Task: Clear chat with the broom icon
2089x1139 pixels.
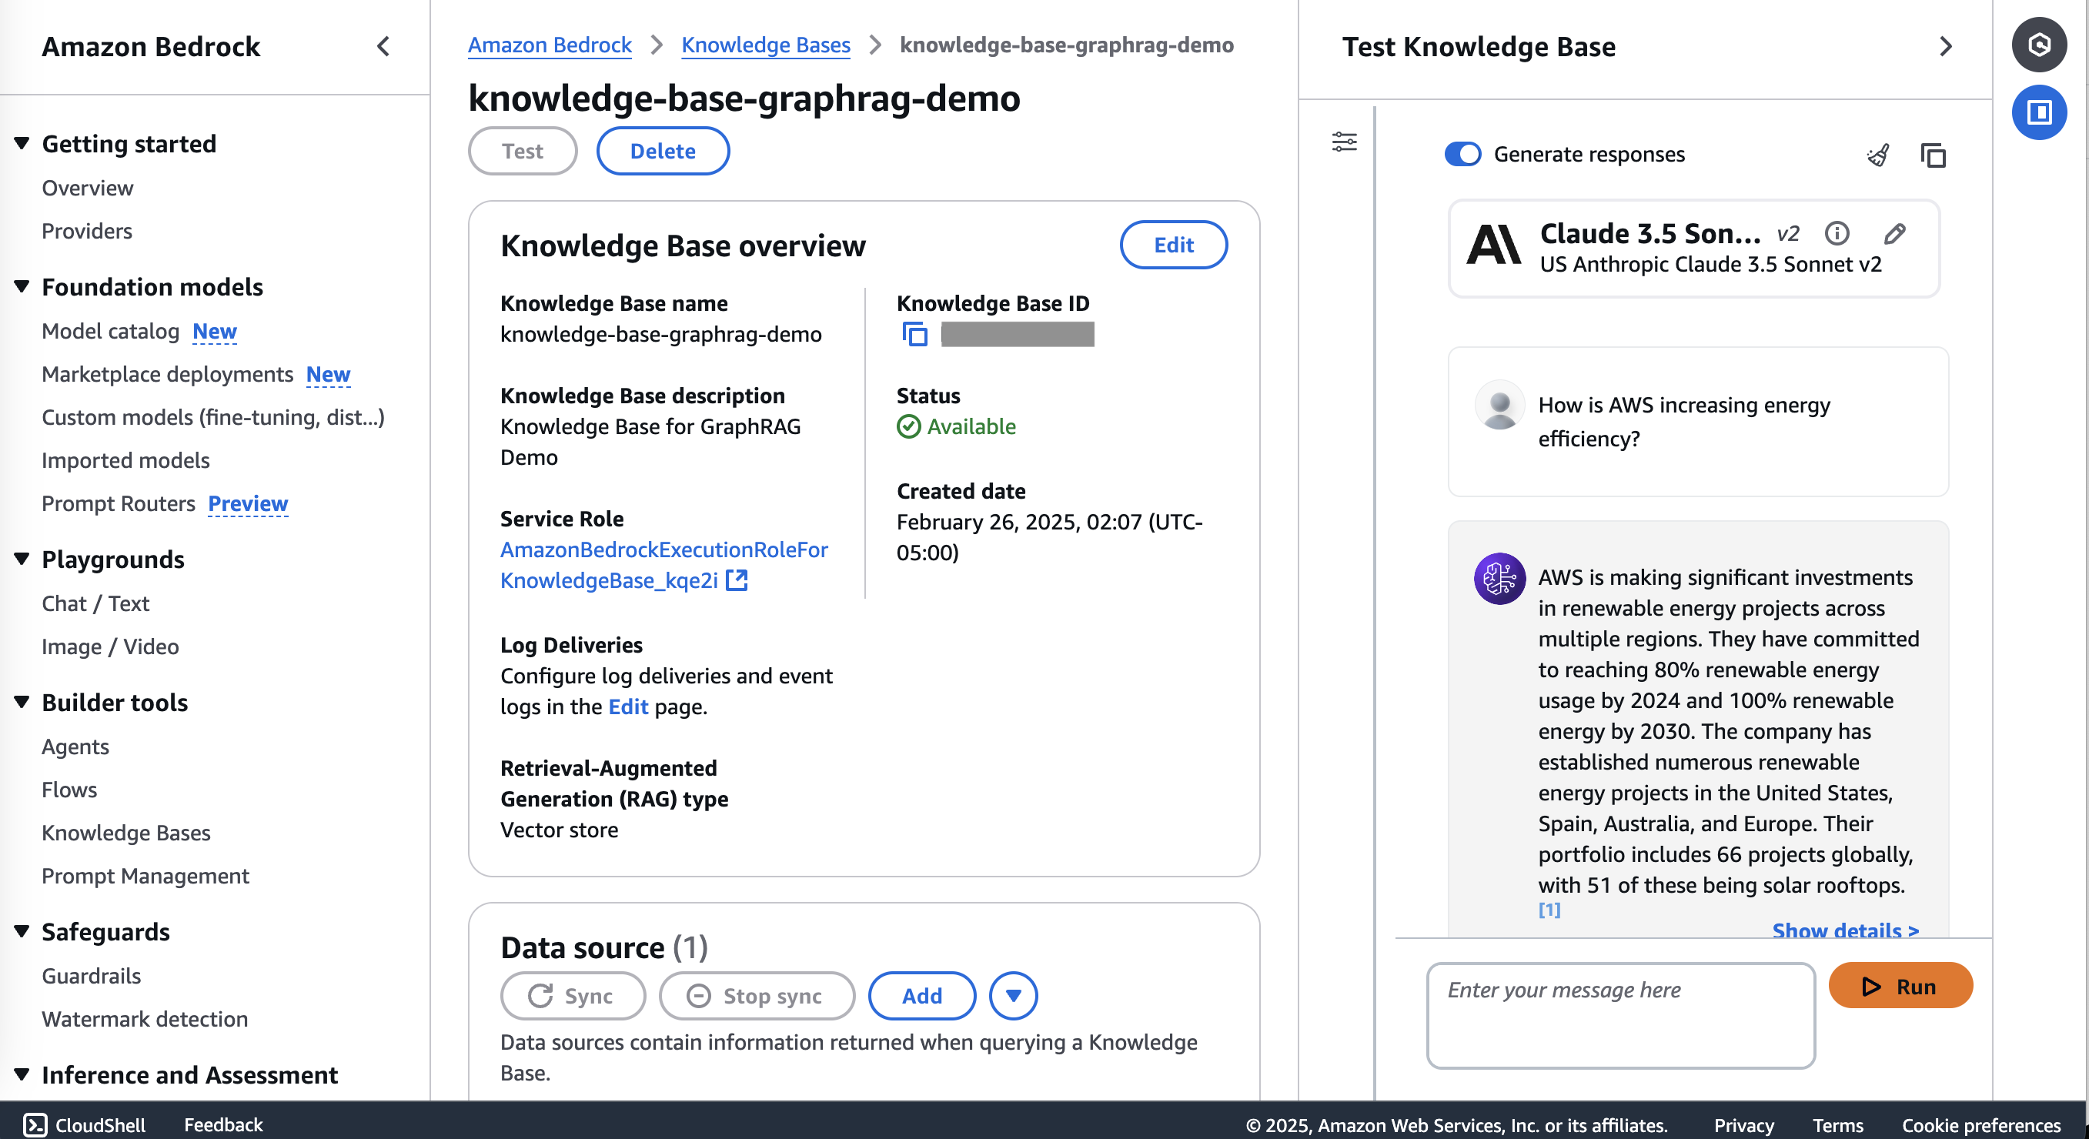Action: pyautogui.click(x=1877, y=155)
